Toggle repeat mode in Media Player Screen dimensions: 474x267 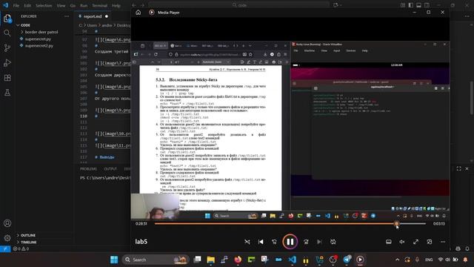pyautogui.click(x=333, y=242)
